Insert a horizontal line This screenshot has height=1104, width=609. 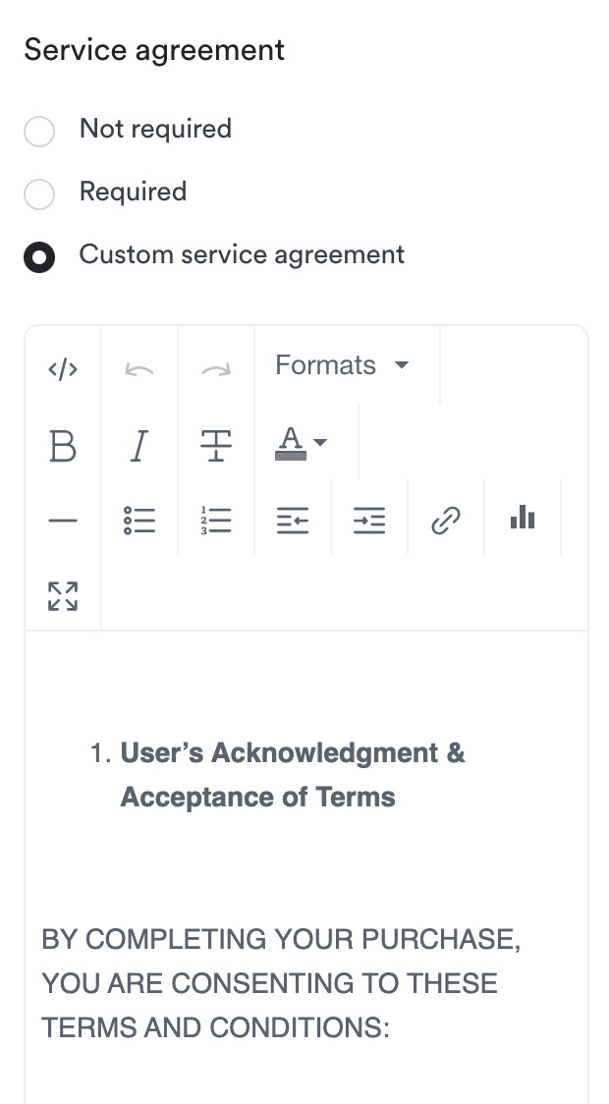click(x=63, y=520)
